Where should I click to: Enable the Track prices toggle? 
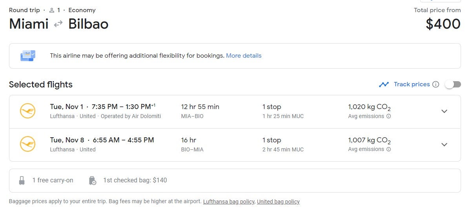[453, 84]
